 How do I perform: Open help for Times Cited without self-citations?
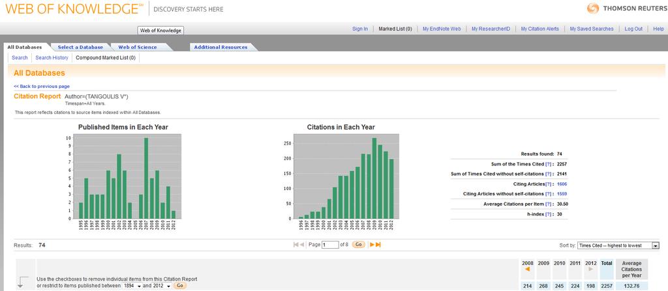(548, 174)
